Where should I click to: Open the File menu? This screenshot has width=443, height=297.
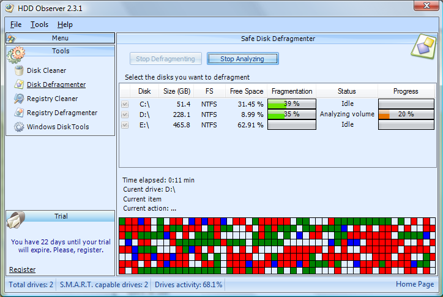coord(16,24)
